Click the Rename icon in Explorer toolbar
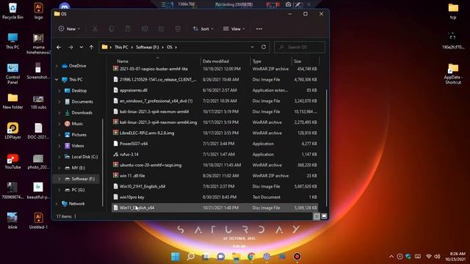The width and height of the screenshot is (470, 264). 145,29
